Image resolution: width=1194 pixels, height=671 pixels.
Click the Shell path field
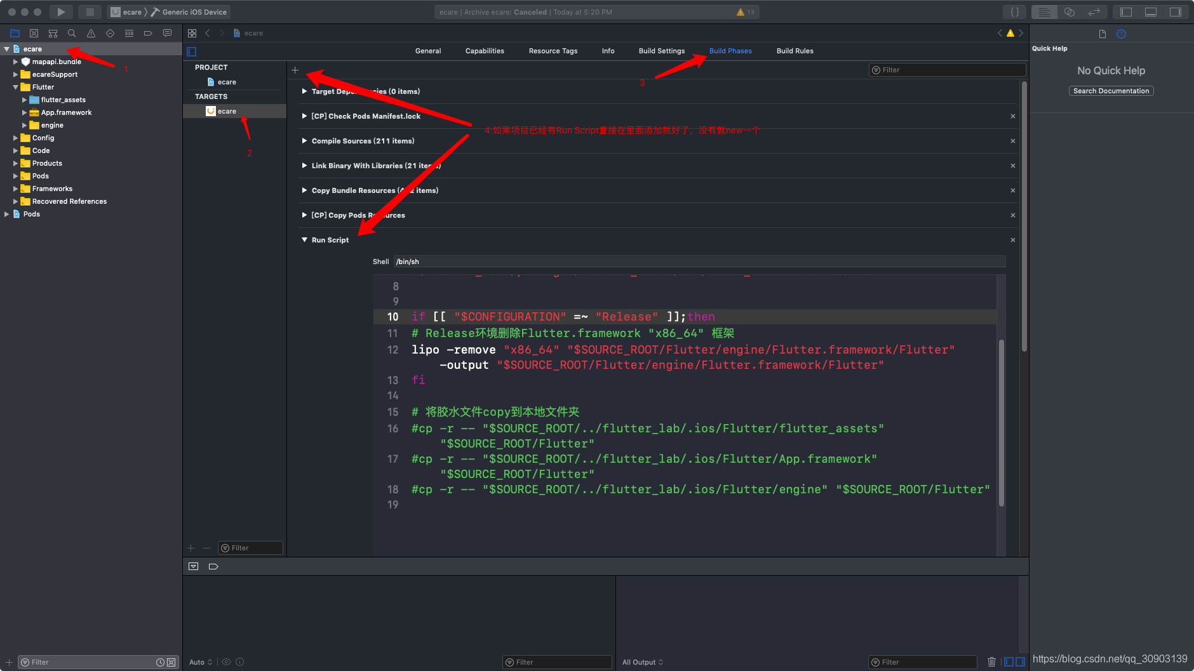pos(699,262)
